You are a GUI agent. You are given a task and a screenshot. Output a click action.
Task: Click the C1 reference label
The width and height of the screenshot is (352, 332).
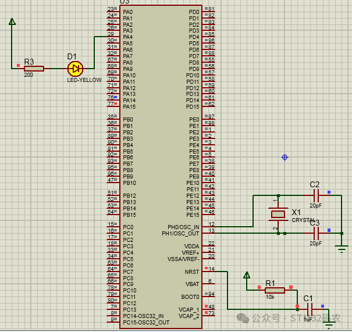(308, 299)
